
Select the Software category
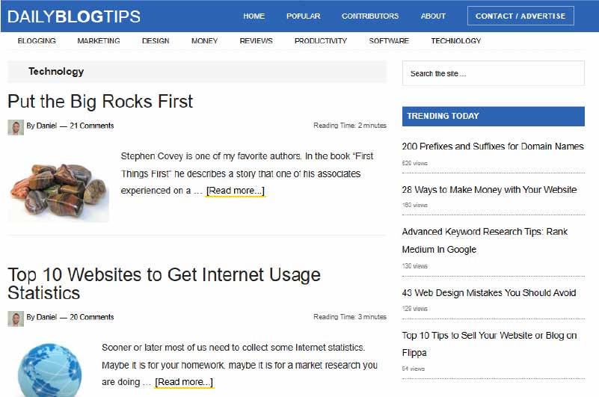389,41
